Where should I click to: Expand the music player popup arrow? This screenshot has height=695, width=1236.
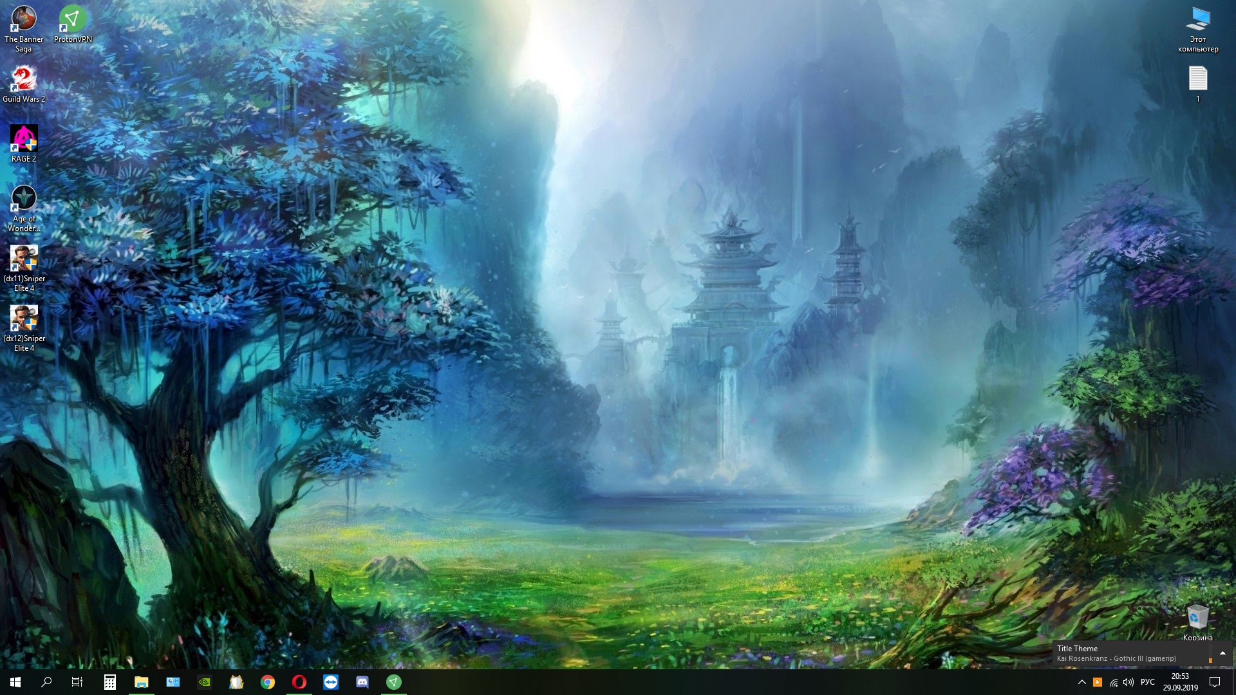(x=1222, y=653)
